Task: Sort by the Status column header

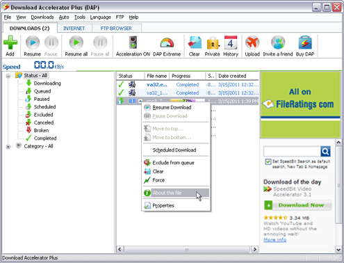Action: click(x=131, y=76)
